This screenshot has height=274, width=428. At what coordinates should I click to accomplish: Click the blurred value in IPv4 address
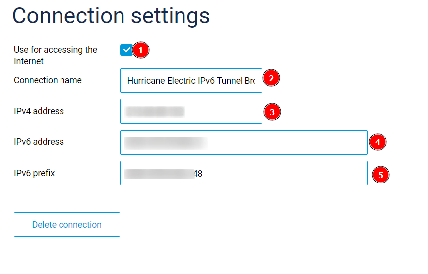tap(155, 112)
